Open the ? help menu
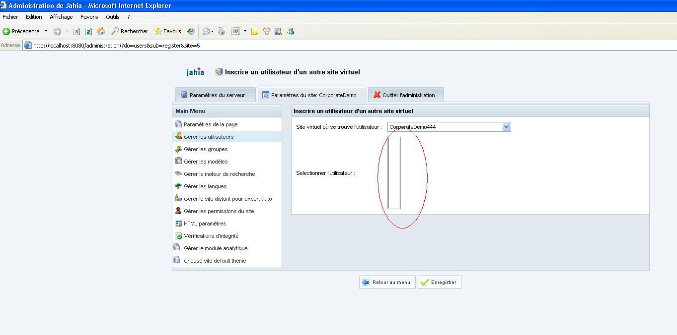The width and height of the screenshot is (677, 335). coord(129,17)
